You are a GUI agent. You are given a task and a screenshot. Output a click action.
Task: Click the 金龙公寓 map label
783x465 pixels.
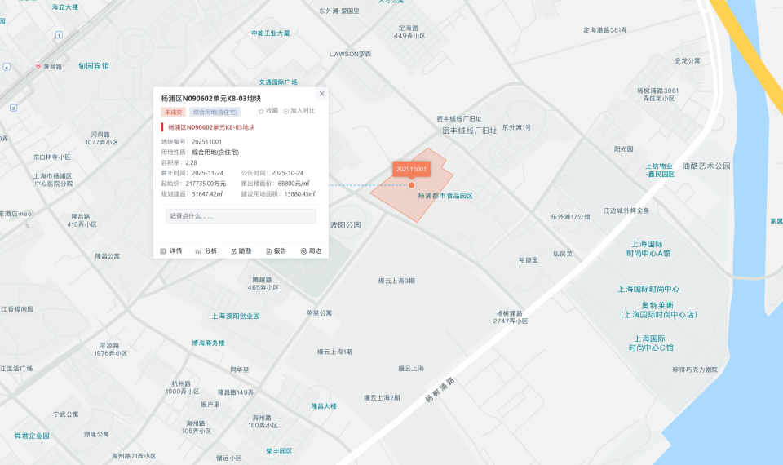(687, 60)
